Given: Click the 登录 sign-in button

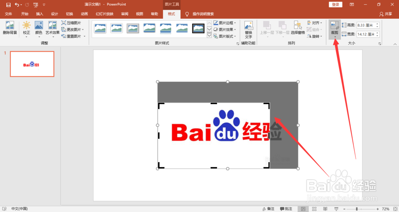Looking at the screenshot, I should (336, 4).
